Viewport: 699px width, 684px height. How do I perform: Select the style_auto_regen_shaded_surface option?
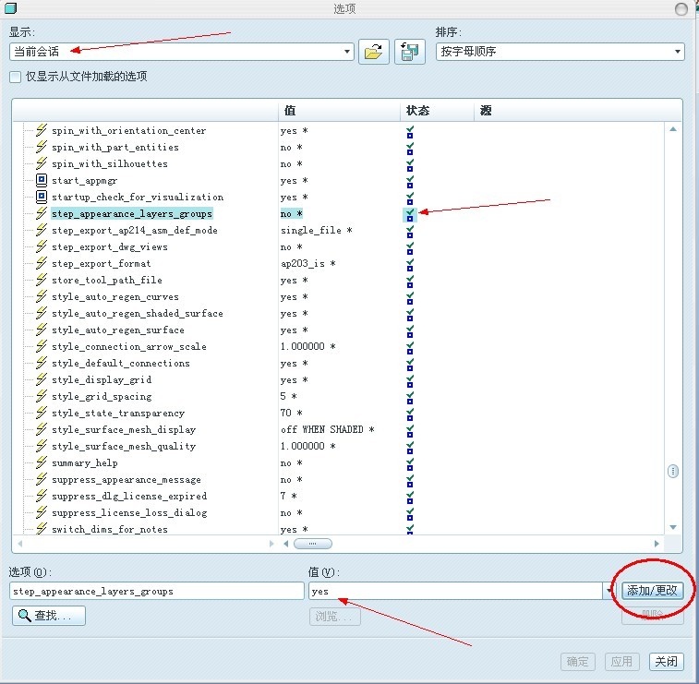(138, 314)
